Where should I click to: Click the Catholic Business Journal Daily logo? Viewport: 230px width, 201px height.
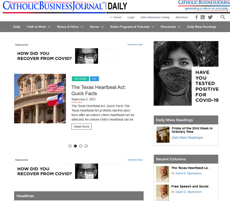[x=65, y=6]
